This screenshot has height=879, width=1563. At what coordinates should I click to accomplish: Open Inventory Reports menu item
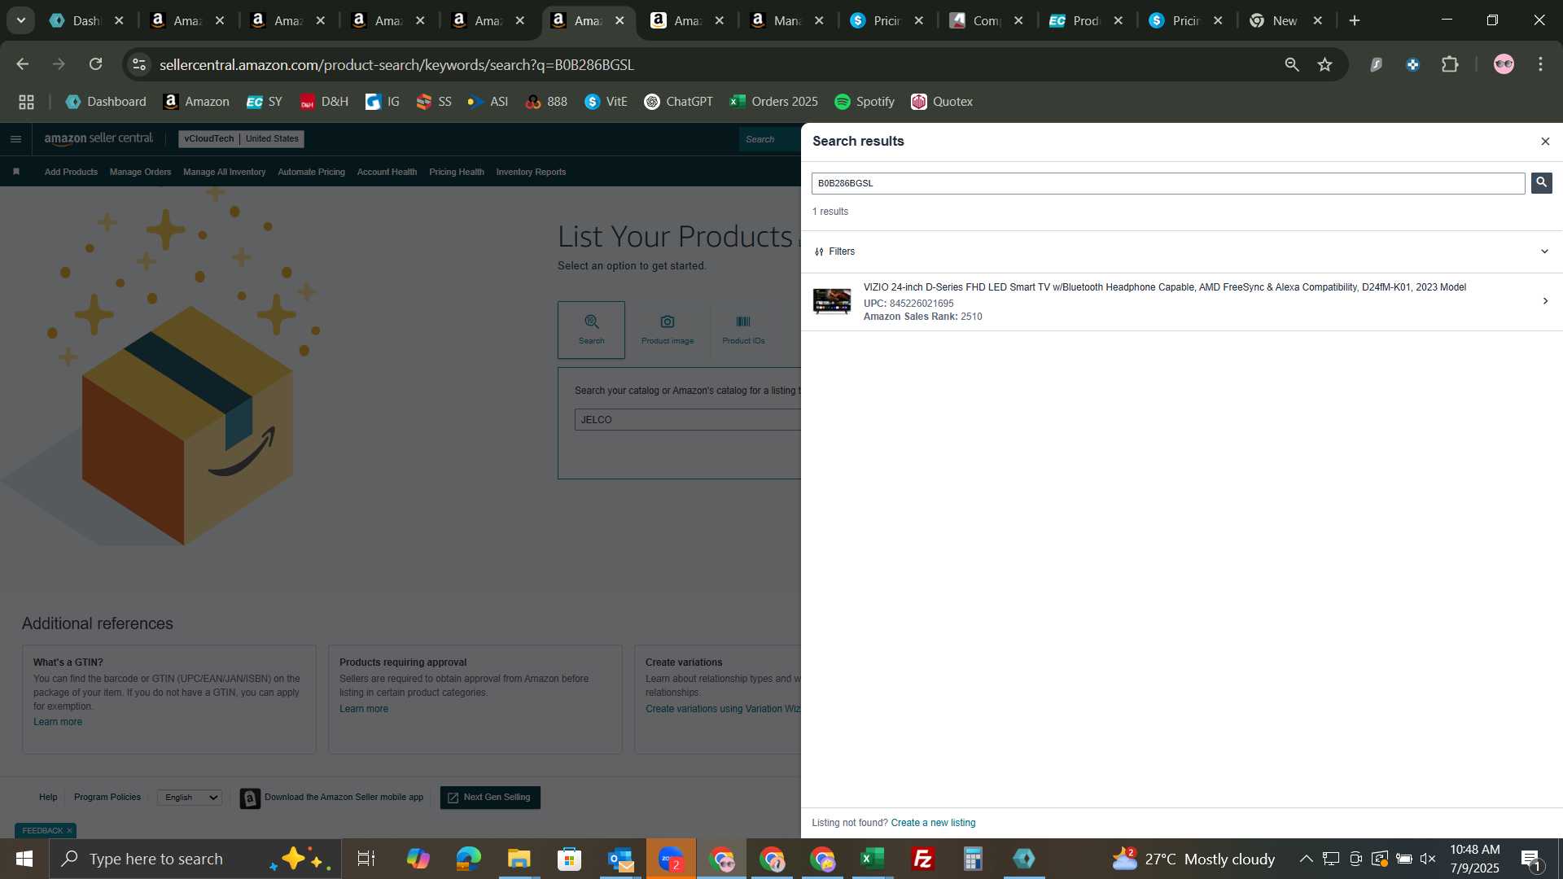531,172
